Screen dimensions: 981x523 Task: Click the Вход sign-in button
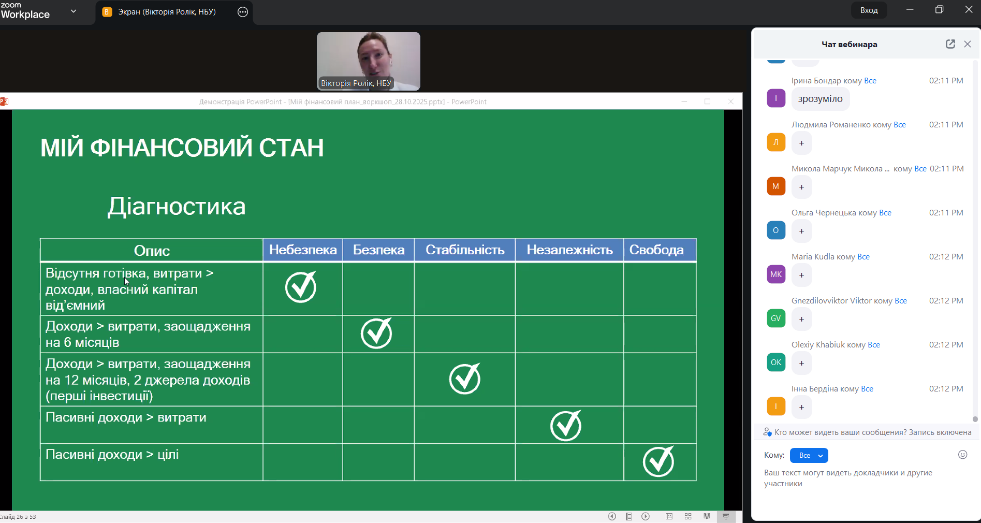[x=869, y=10]
